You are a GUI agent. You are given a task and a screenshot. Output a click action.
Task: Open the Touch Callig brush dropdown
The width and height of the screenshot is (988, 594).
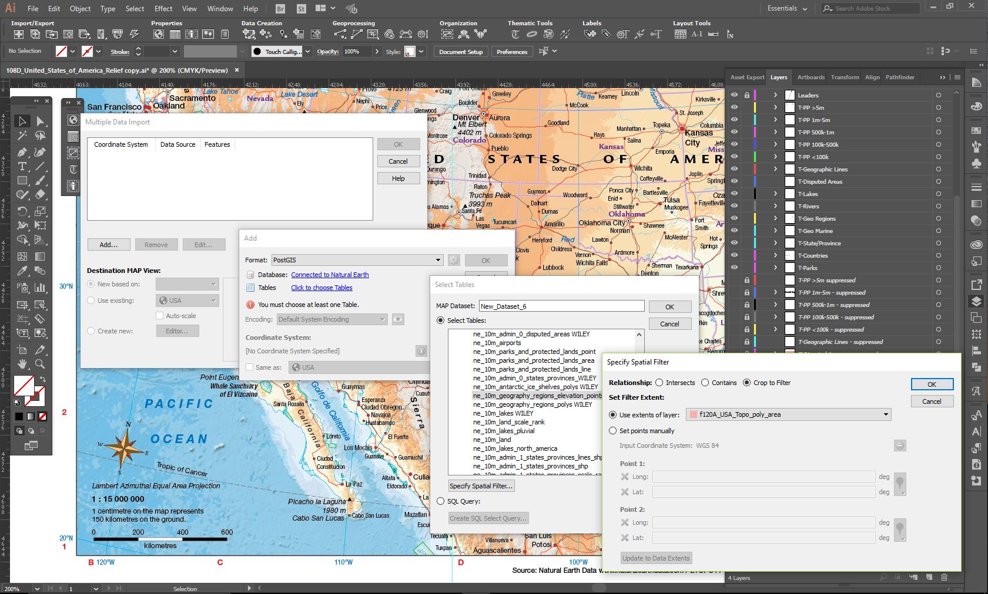click(x=307, y=52)
